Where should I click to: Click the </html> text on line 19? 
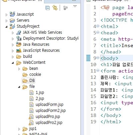[x=111, y=122]
